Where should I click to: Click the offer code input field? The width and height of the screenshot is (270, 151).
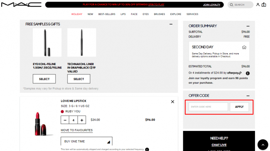(208, 107)
